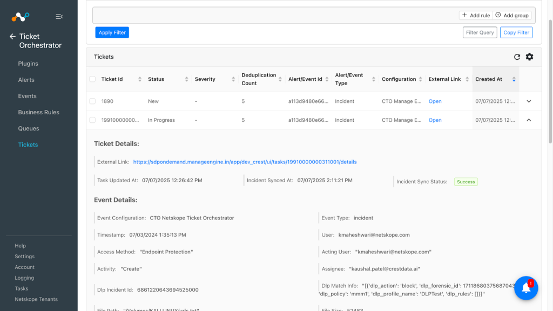553x311 pixels.
Task: Click Incident Synced At timestamp value
Action: click(325, 180)
